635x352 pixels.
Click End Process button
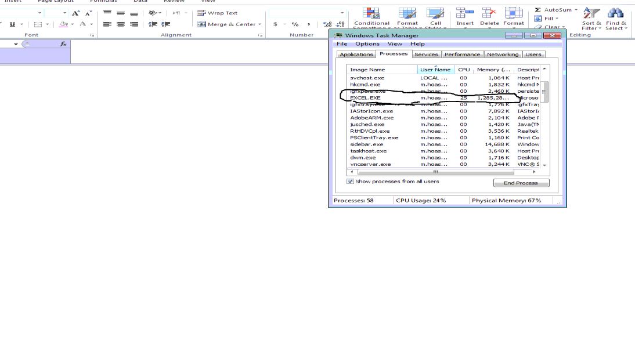[x=521, y=183]
